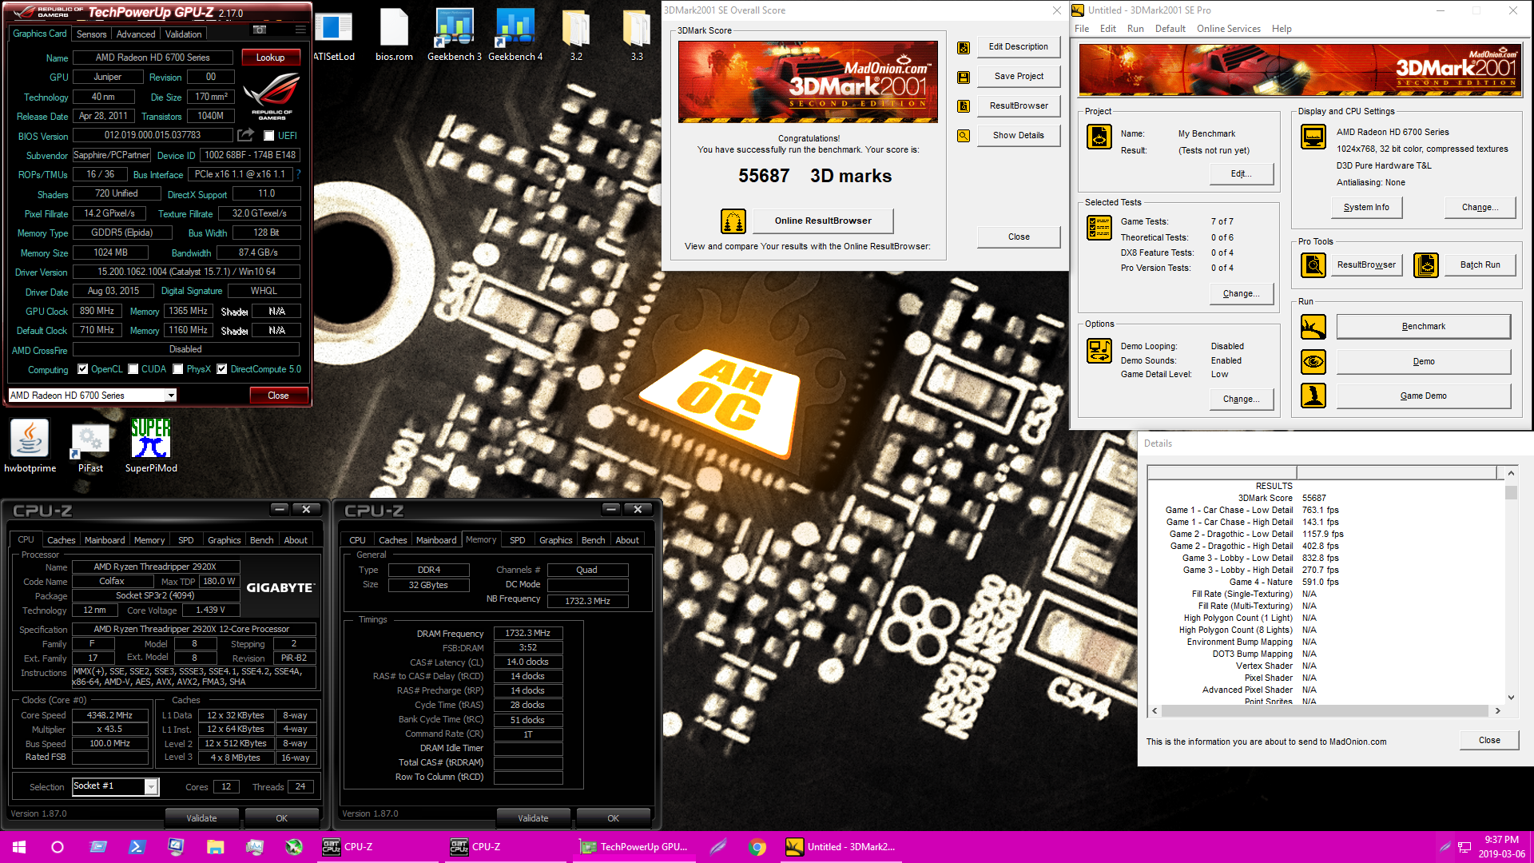Switch to the Validation tab in GPU-Z
Screen dimensions: 1534x863
click(183, 34)
